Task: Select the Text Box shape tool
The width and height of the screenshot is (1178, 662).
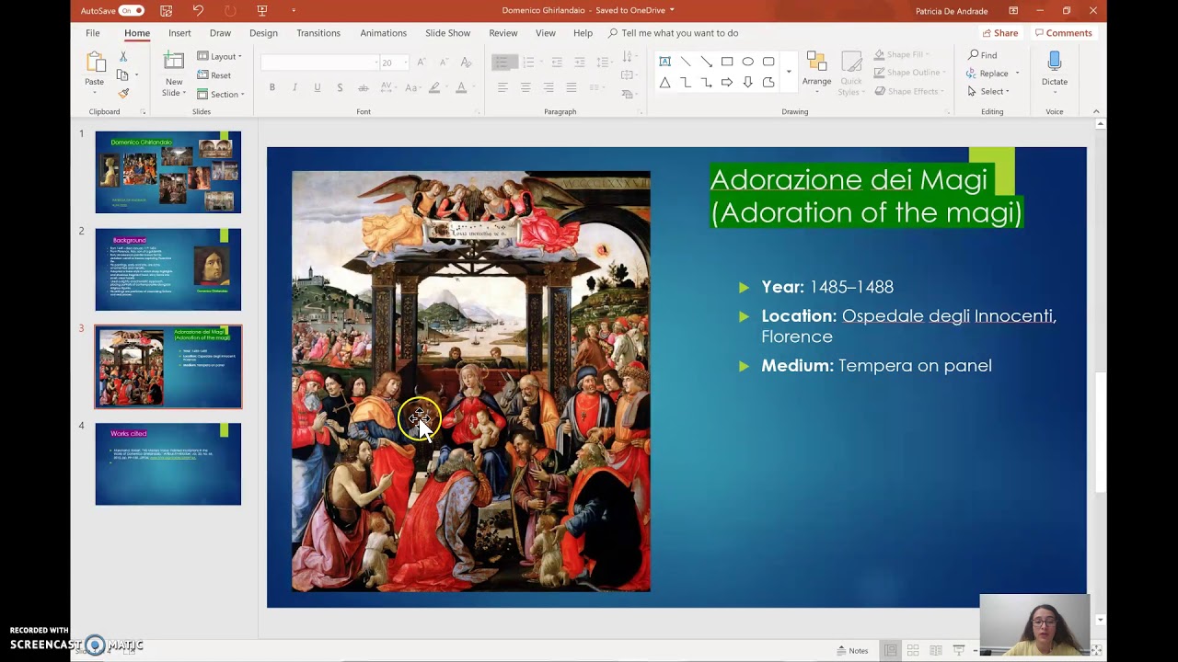Action: (x=664, y=62)
